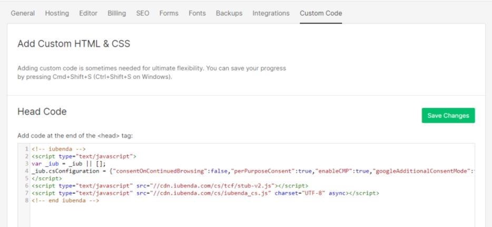The width and height of the screenshot is (492, 227).
Task: Click the opening script tag on line 2
Action: tap(84, 156)
